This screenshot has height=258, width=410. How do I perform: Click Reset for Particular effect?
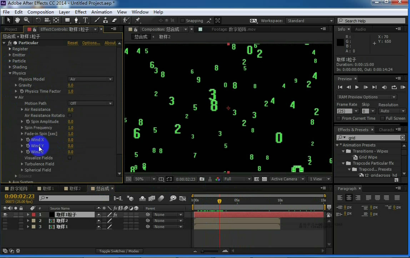tap(73, 43)
